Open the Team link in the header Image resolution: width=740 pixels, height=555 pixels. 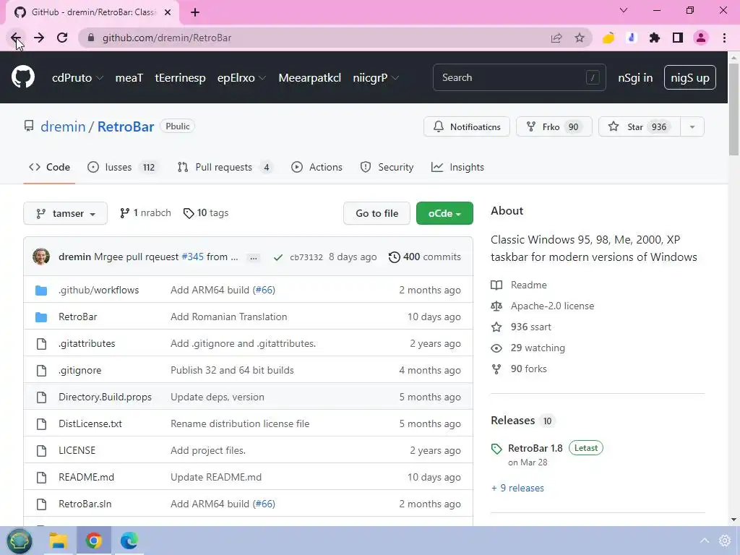(x=129, y=78)
